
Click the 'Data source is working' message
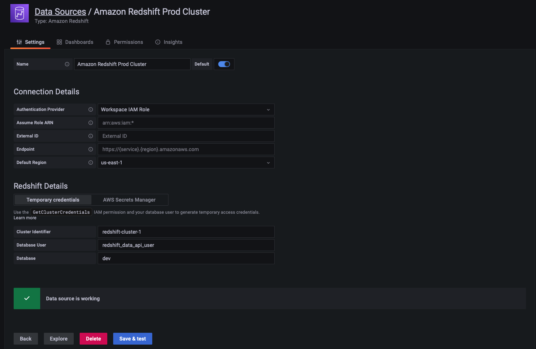73,299
